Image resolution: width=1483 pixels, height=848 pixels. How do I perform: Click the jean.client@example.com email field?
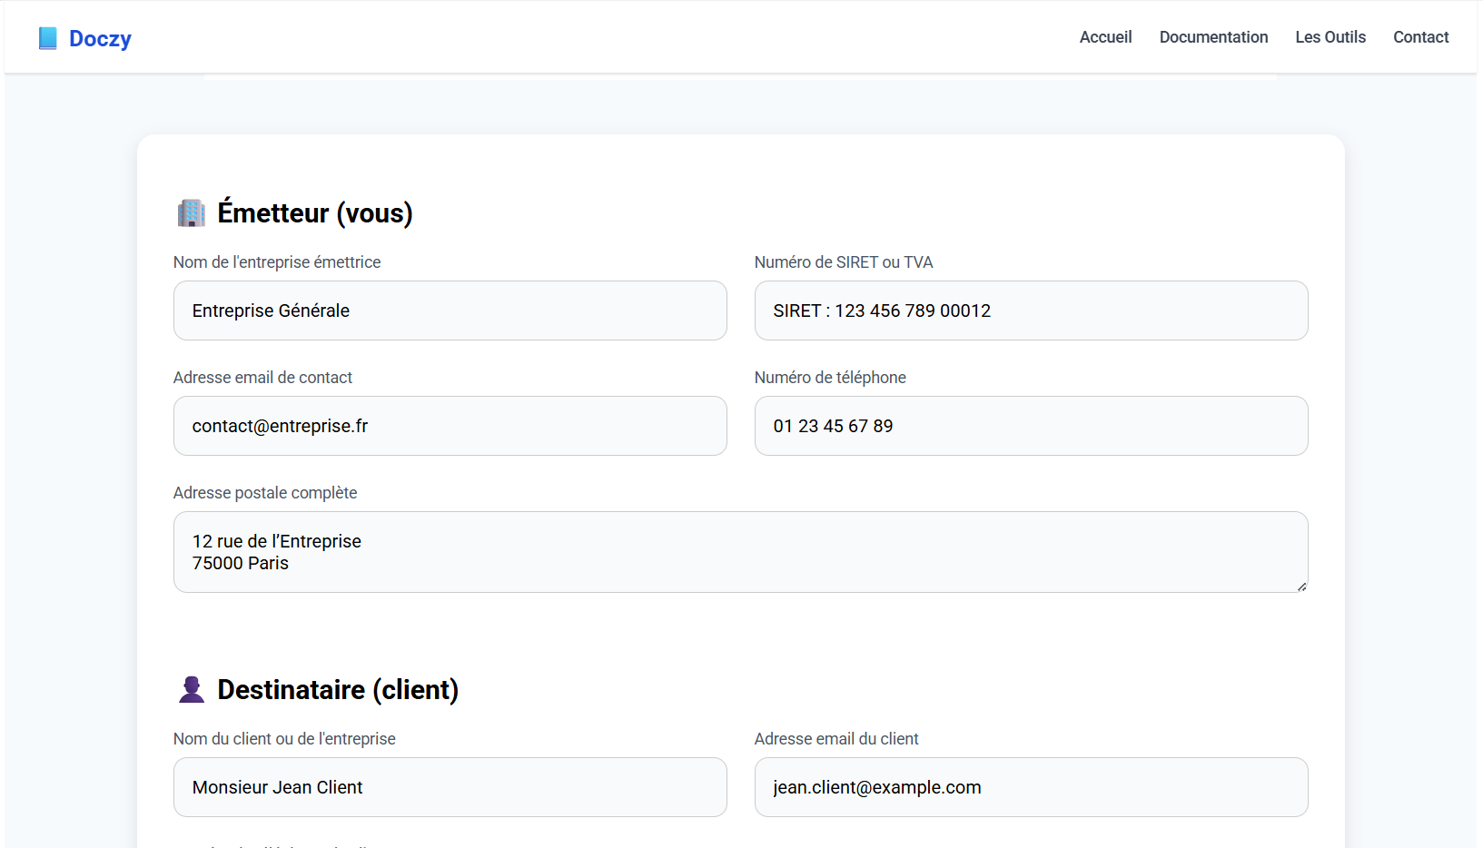(1031, 787)
